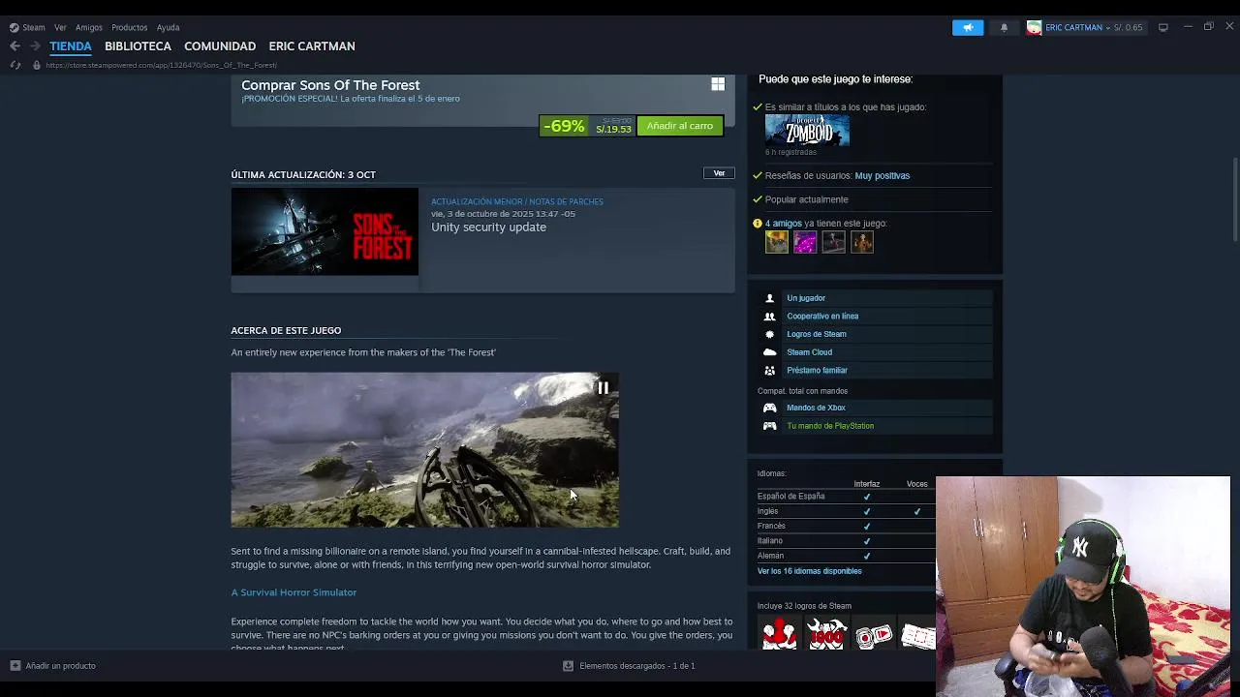Open the Productos menu
1240x697 pixels.
(129, 27)
